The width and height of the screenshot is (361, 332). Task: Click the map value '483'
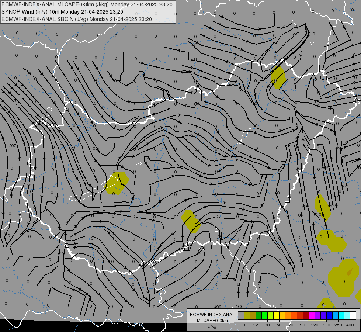[239, 307]
